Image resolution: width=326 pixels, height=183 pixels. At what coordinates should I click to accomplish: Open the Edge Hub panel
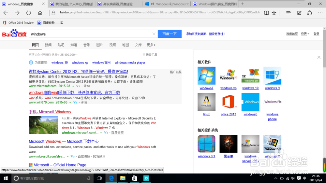[x=289, y=13]
